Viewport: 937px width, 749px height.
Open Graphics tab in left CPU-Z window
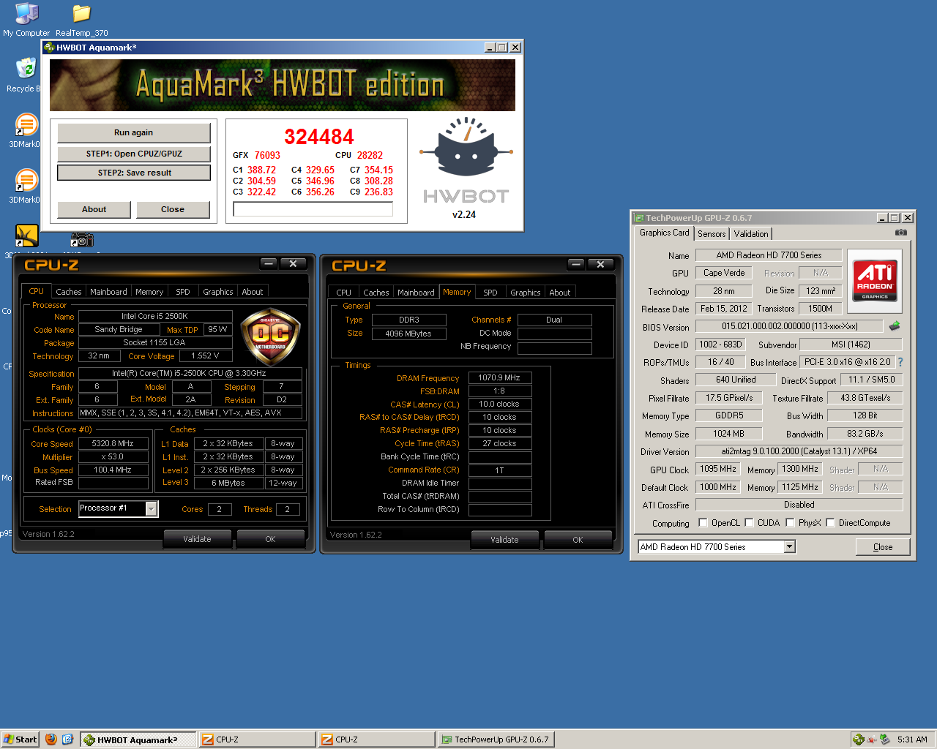pyautogui.click(x=218, y=291)
